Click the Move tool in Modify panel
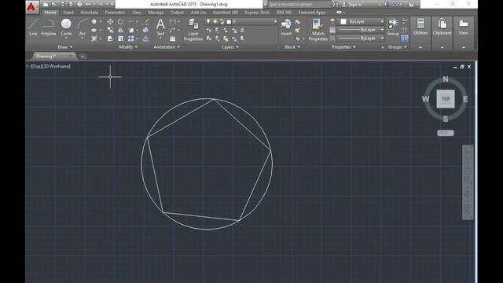Image resolution: width=503 pixels, height=283 pixels. (110, 22)
